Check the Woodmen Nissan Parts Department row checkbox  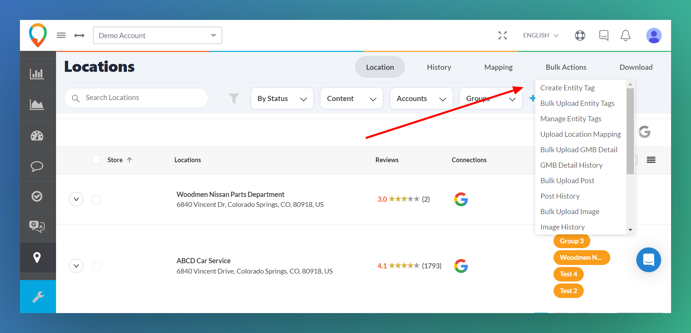point(96,200)
